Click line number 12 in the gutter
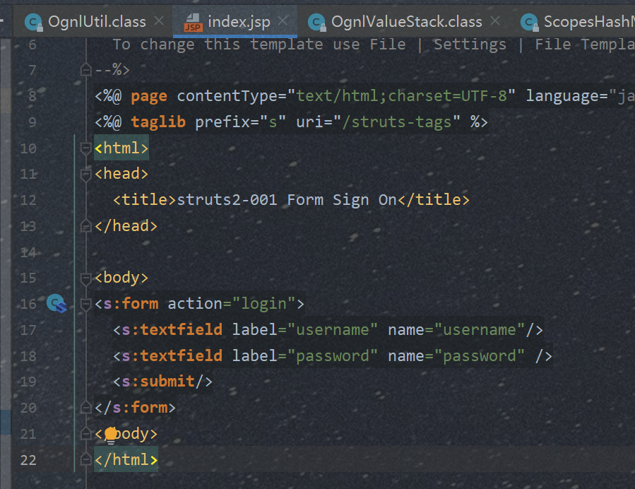The height and width of the screenshot is (489, 635). click(x=28, y=200)
